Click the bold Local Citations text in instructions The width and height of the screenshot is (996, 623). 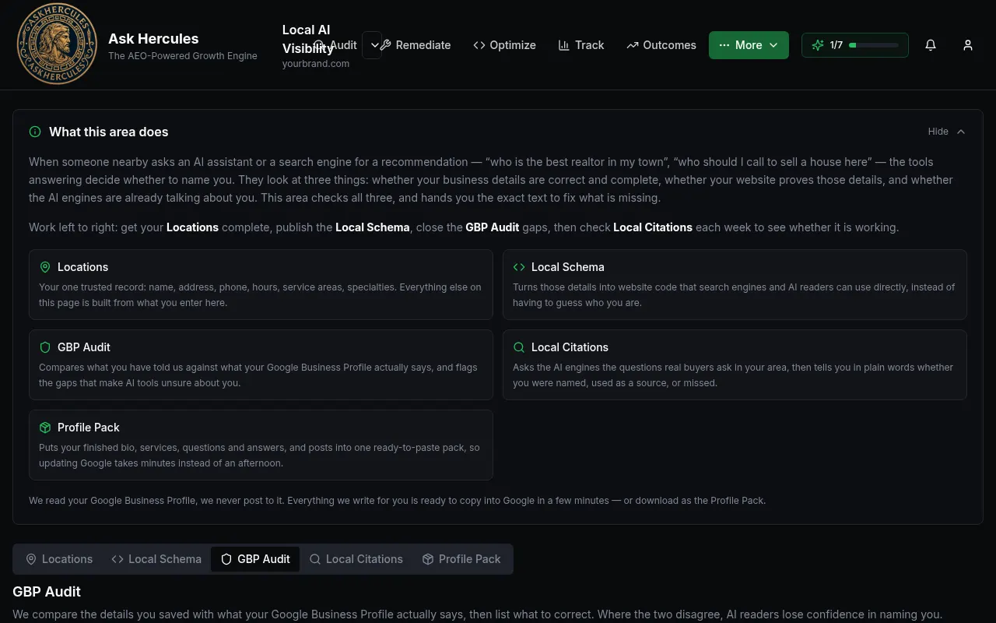[x=653, y=227]
